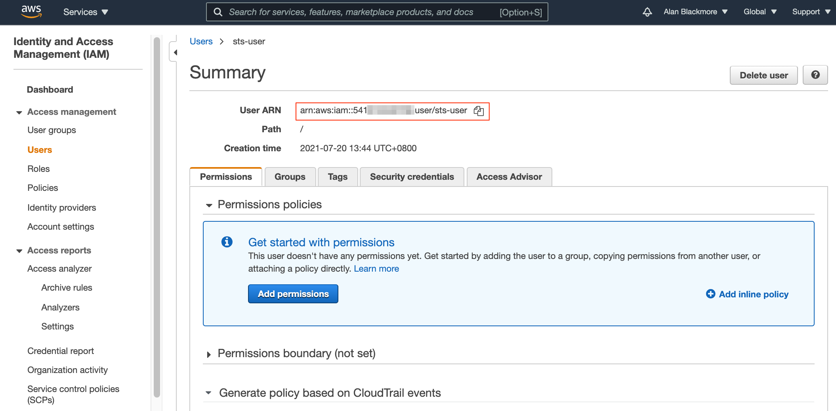The height and width of the screenshot is (411, 836).
Task: Expand the Services menu
Action: (85, 12)
